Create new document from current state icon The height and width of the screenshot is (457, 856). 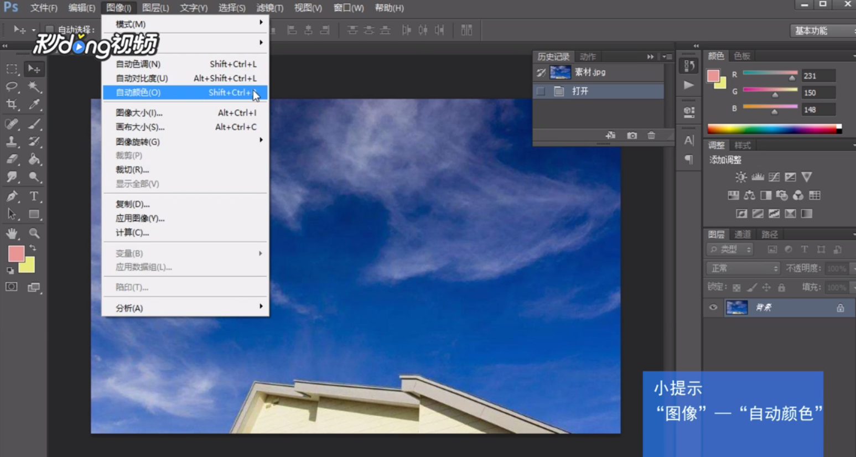tap(610, 136)
